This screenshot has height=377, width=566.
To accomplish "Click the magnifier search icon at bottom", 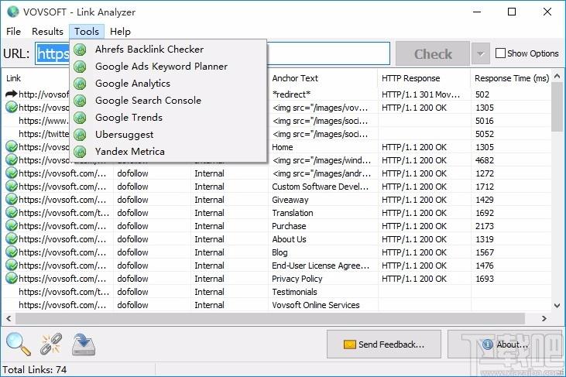I will click(18, 344).
